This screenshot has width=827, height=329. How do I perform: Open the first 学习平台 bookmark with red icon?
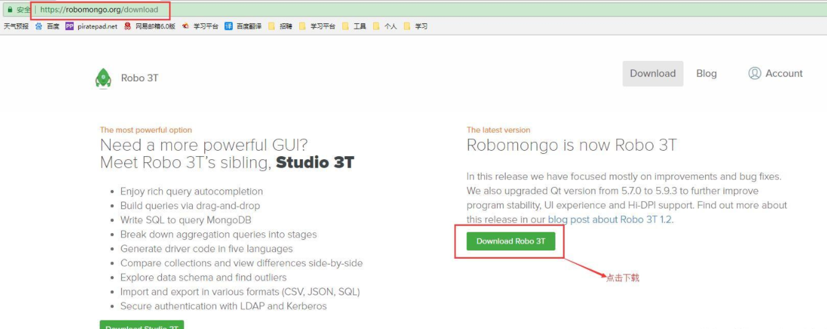(200, 26)
